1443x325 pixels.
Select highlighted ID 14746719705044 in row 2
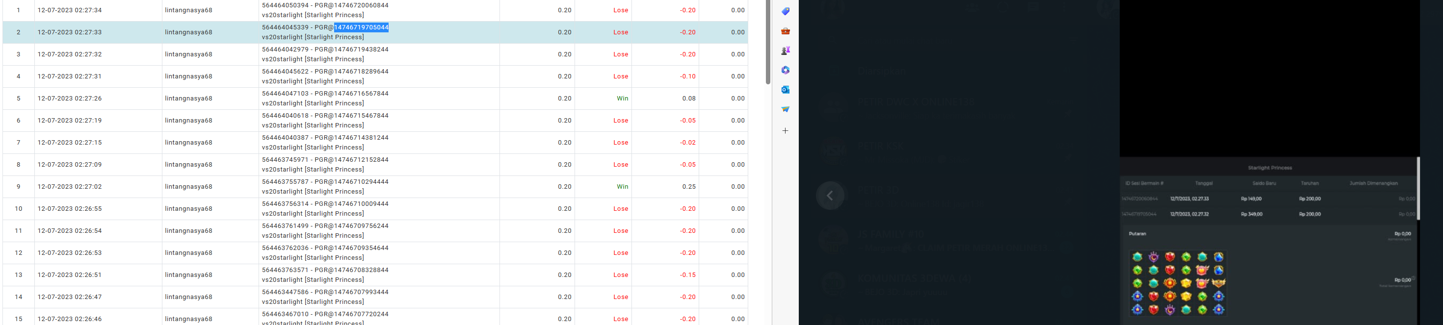[x=361, y=27]
